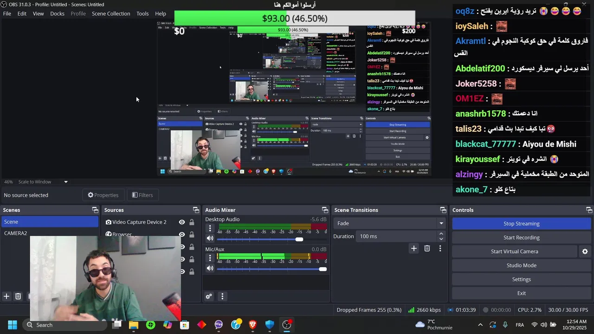Open Scale to Window dropdown
The height and width of the screenshot is (334, 594).
point(43,182)
